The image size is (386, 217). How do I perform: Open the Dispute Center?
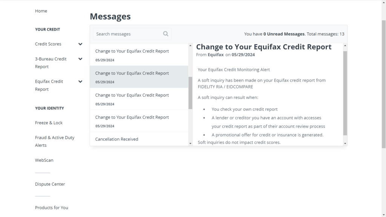tap(50, 184)
